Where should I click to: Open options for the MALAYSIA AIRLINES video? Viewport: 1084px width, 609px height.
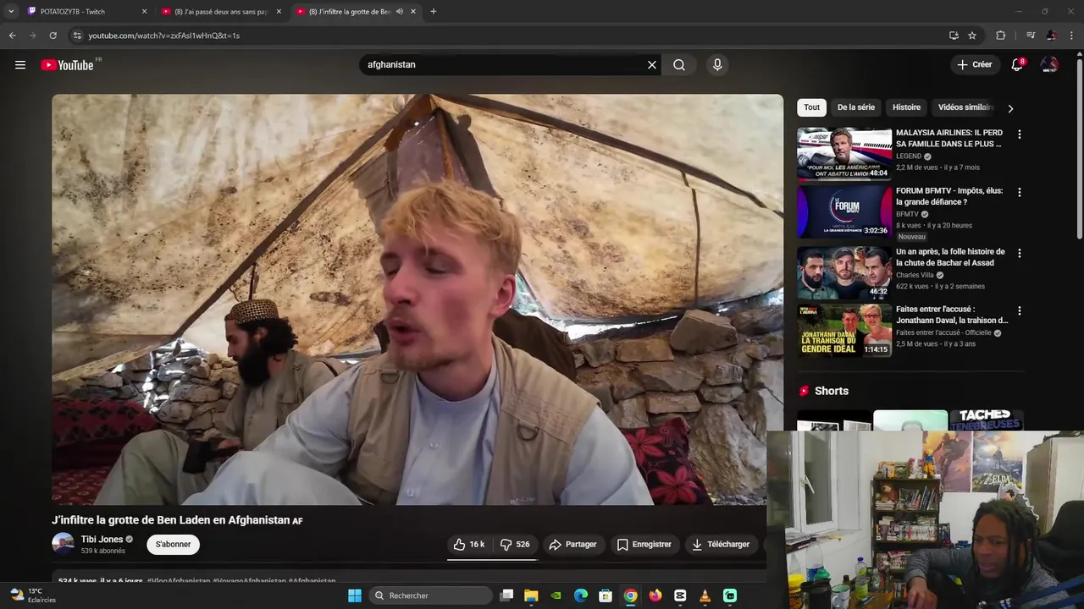point(1019,134)
